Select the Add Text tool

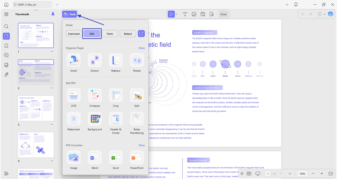[x=185, y=14]
